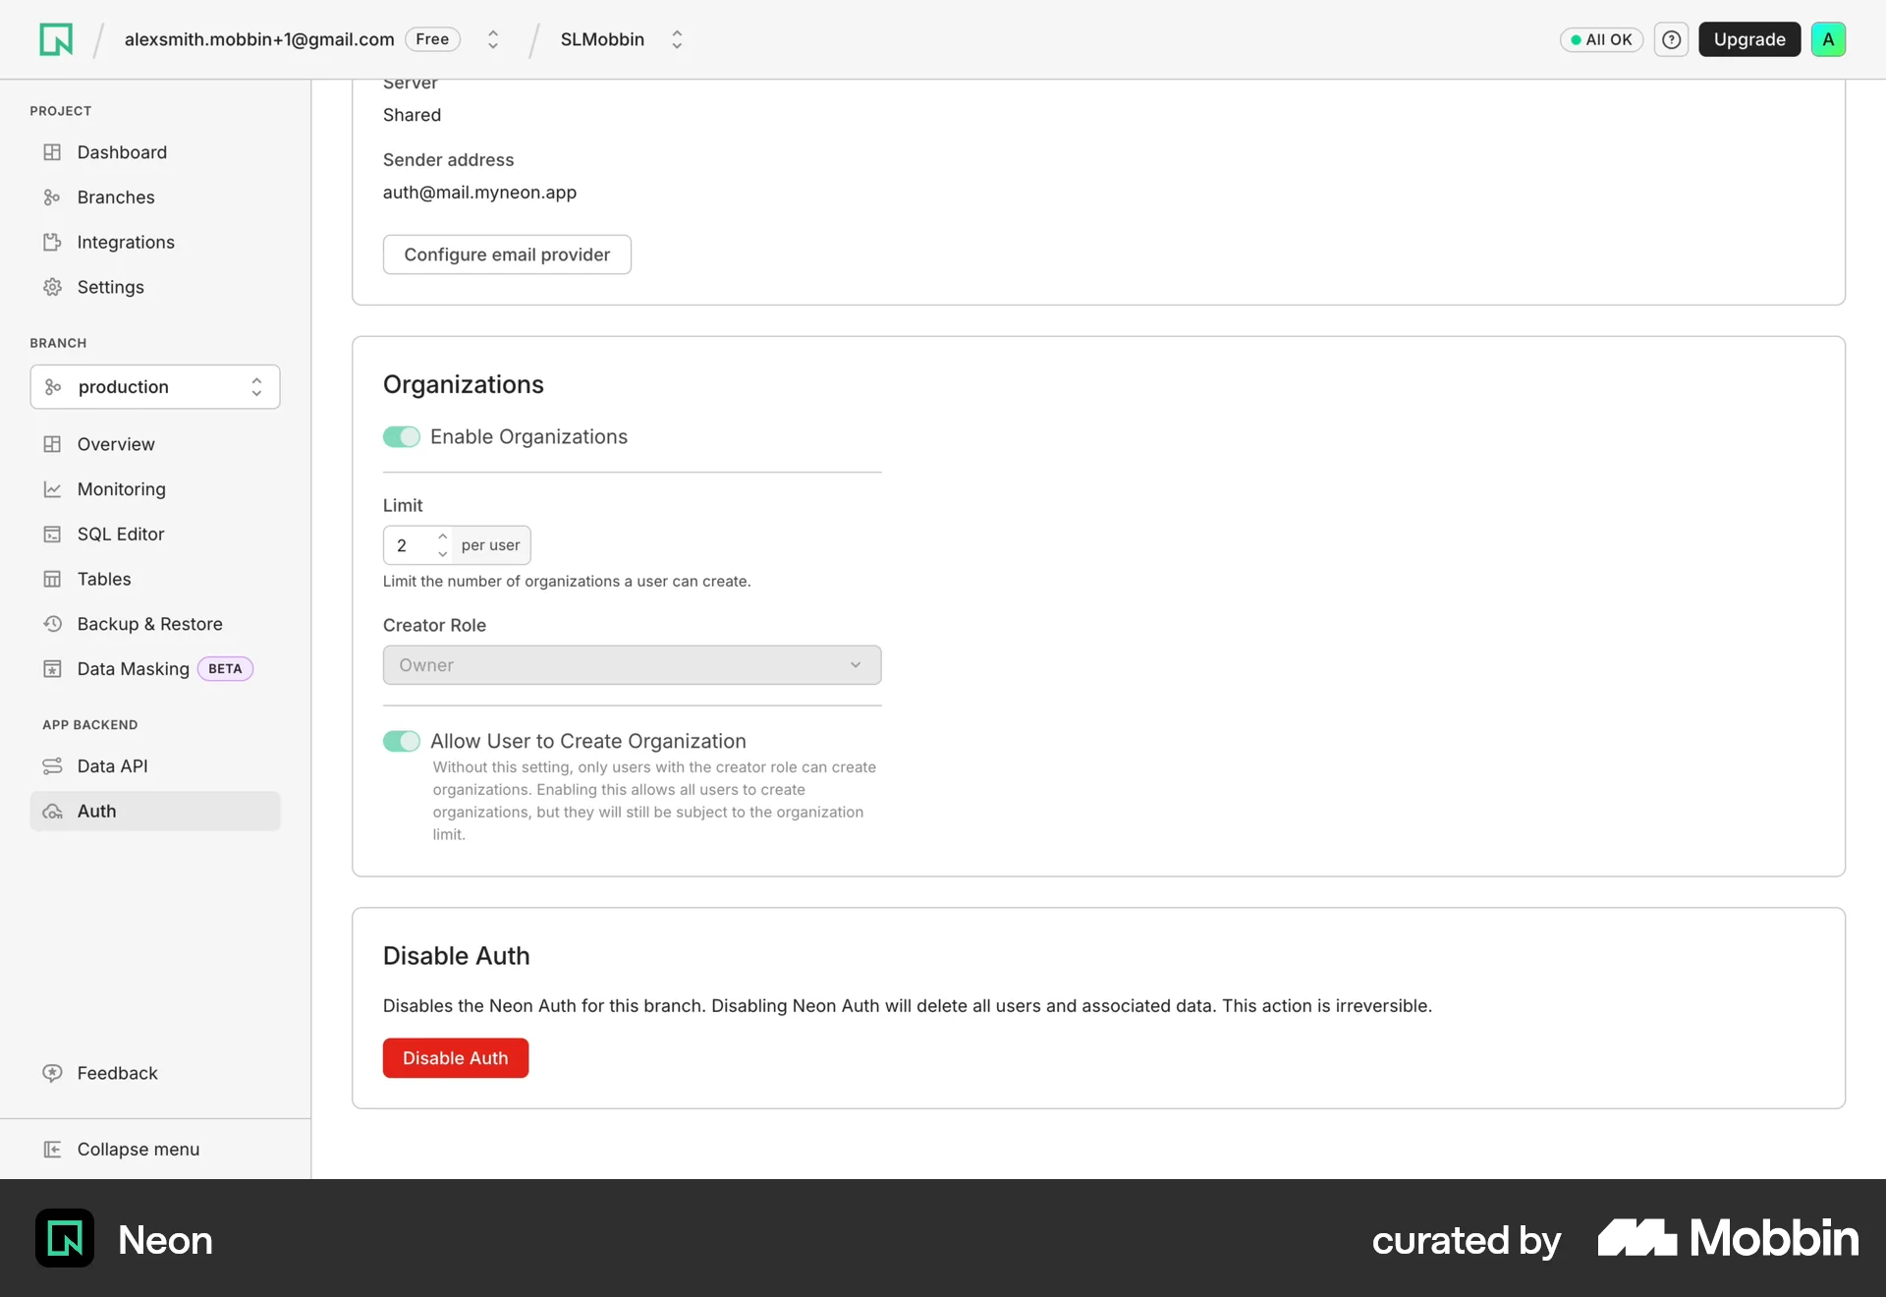The image size is (1886, 1297).
Task: Click the Upgrade button
Action: pos(1749,39)
